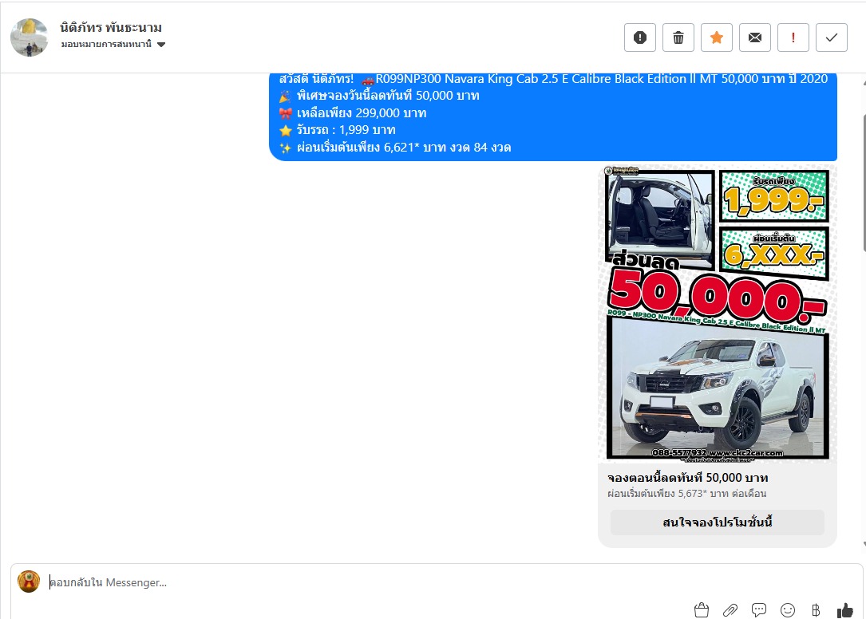Open saved replies speech bubble icon
This screenshot has width=866, height=619.
pyautogui.click(x=759, y=609)
